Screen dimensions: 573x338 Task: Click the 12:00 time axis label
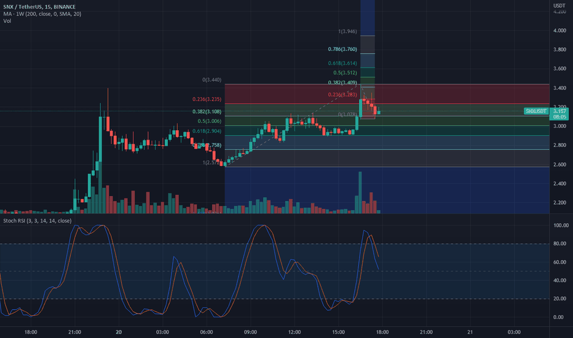point(294,332)
